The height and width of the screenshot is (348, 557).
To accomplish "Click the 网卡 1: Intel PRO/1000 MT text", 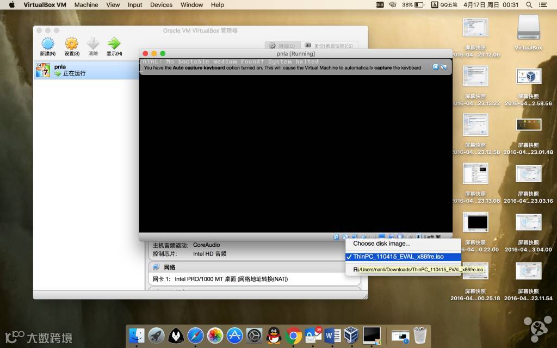I will [x=220, y=279].
